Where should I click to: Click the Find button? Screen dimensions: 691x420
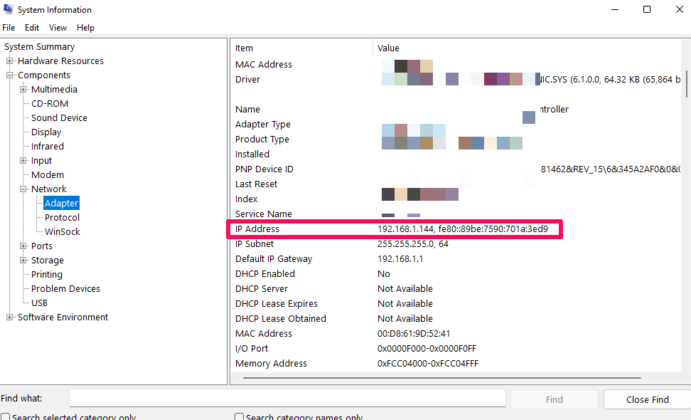tap(555, 399)
